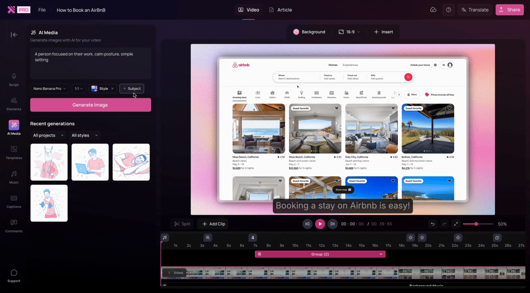Click the Split button
530x293 pixels.
182,224
